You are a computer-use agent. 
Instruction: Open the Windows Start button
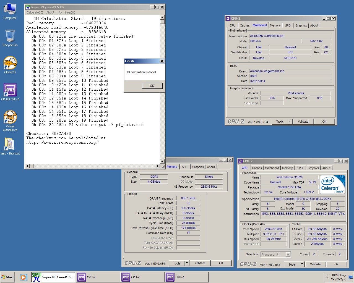coord(8,277)
